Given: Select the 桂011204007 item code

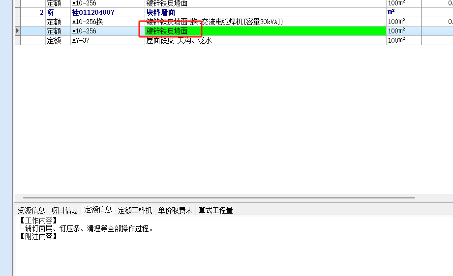Looking at the screenshot, I should pos(93,12).
